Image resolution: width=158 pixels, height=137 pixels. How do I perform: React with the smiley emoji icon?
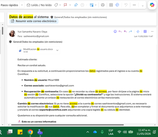(115, 31)
